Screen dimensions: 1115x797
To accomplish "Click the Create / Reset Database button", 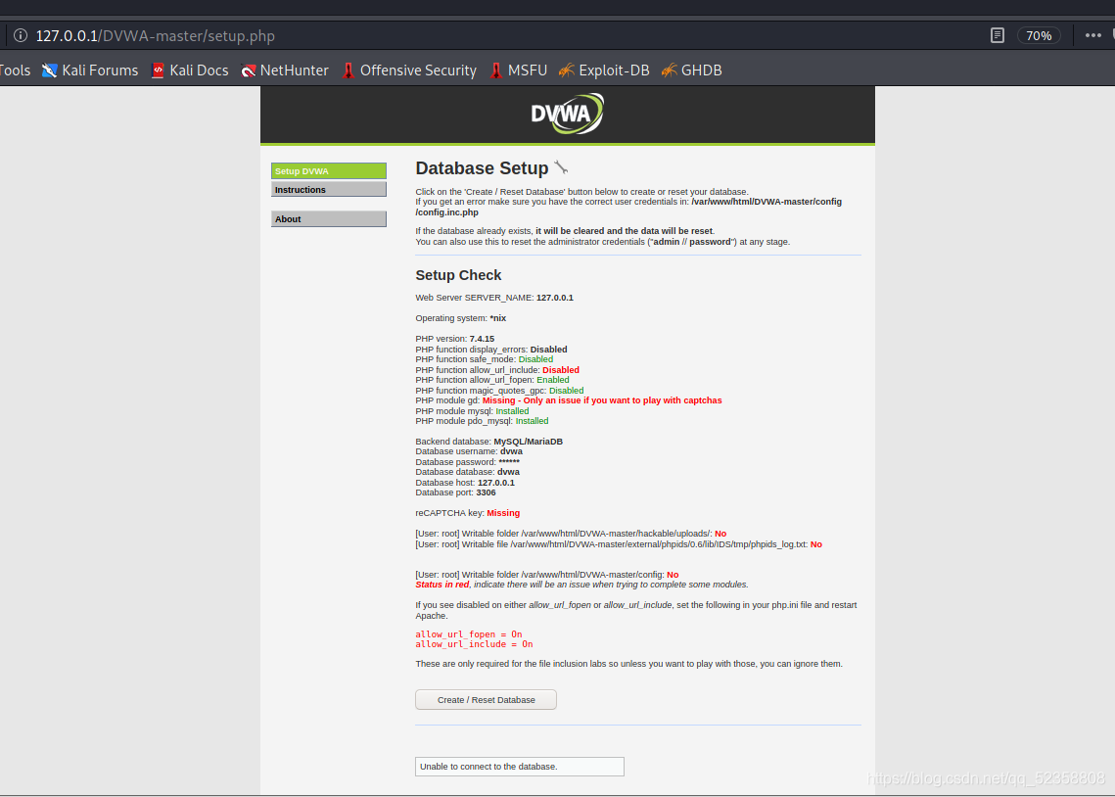I will [x=486, y=700].
